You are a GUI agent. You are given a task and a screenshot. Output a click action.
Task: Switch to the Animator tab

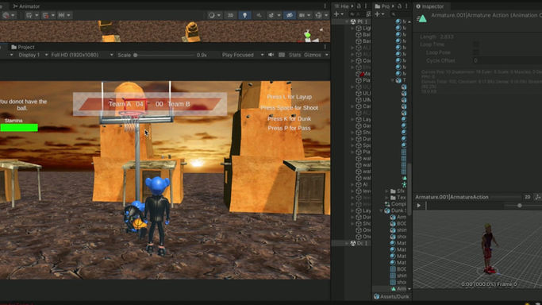click(x=26, y=6)
